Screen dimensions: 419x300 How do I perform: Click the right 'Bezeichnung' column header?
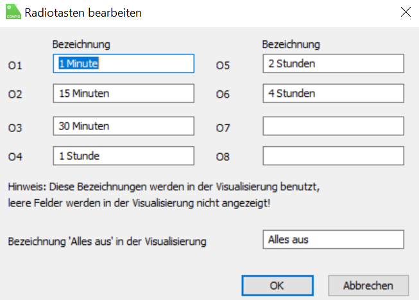pos(291,45)
